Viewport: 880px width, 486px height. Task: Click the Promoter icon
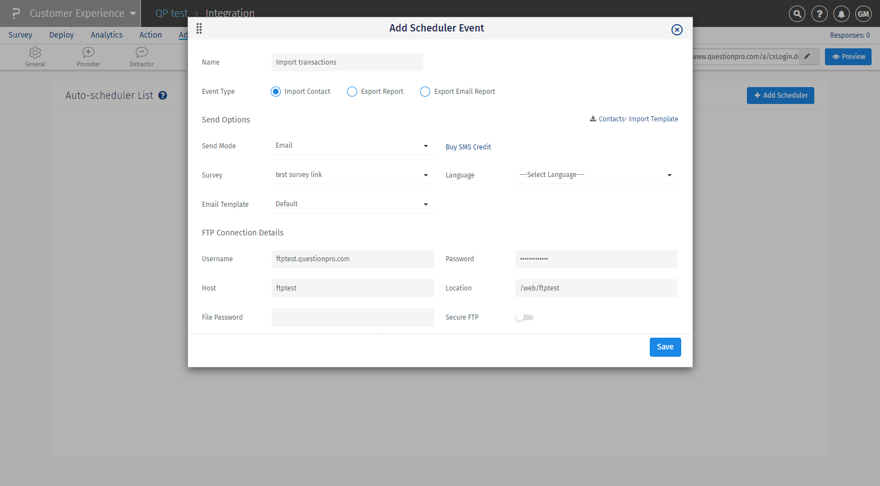(x=88, y=52)
